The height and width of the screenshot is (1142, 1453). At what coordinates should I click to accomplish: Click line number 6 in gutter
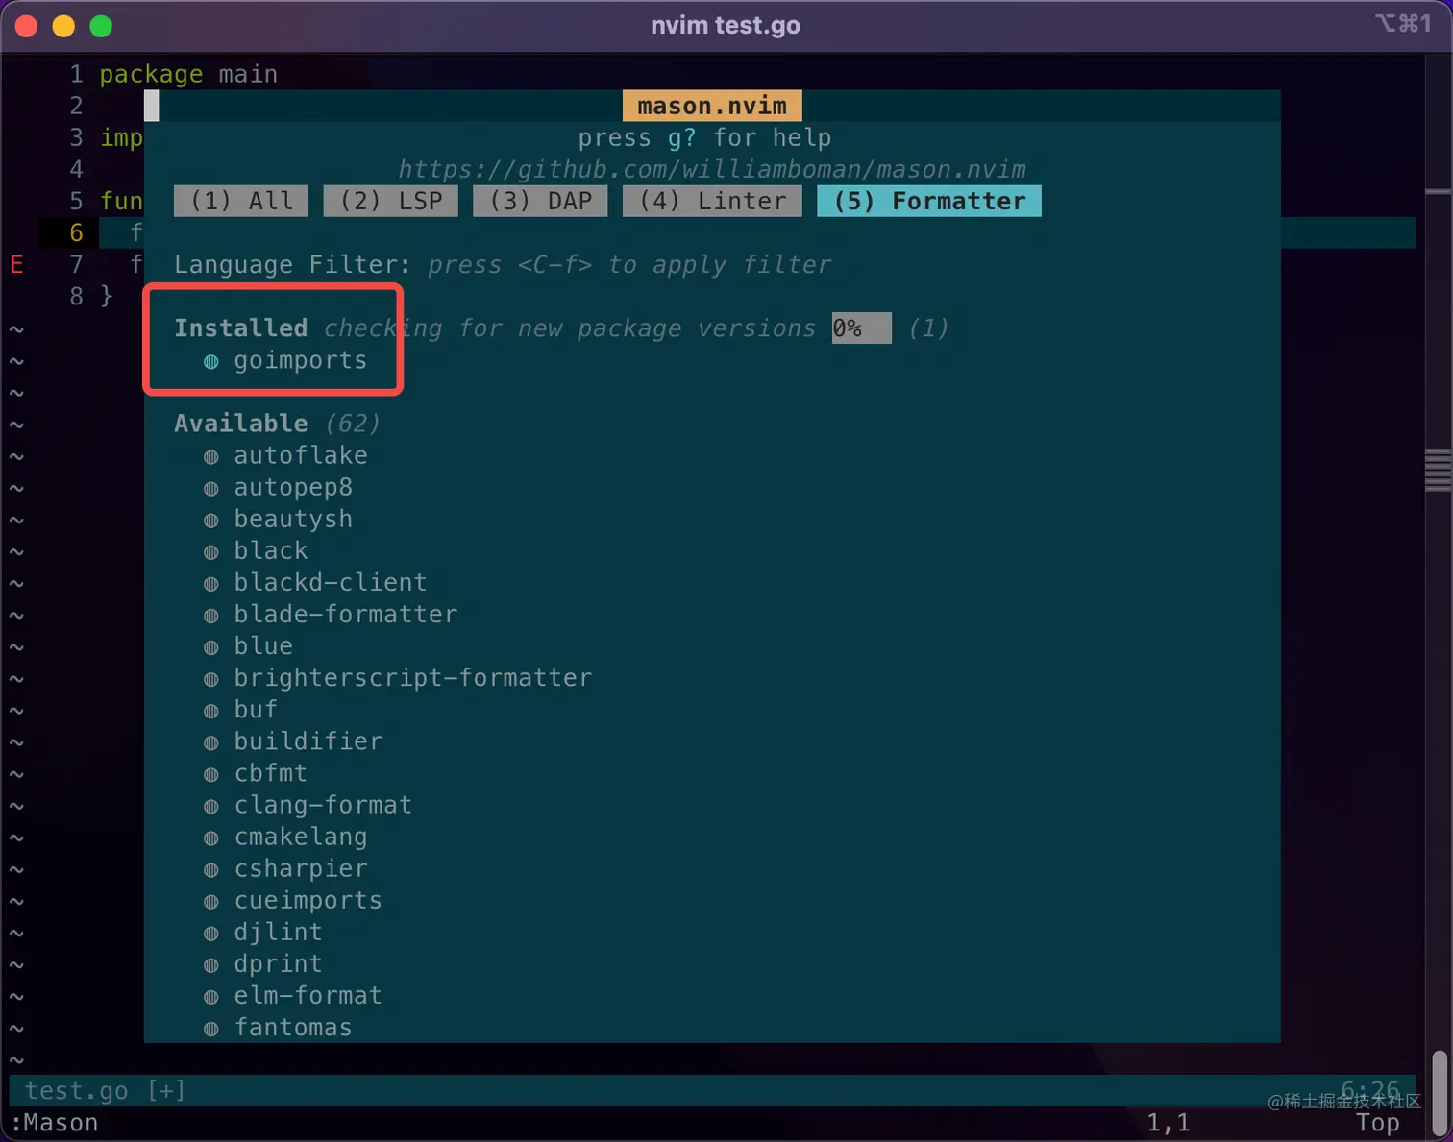pos(77,232)
